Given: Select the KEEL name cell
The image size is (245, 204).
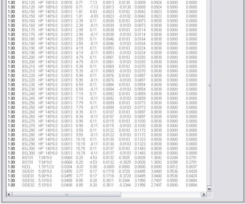Looking at the screenshot, I should click(27, 167).
